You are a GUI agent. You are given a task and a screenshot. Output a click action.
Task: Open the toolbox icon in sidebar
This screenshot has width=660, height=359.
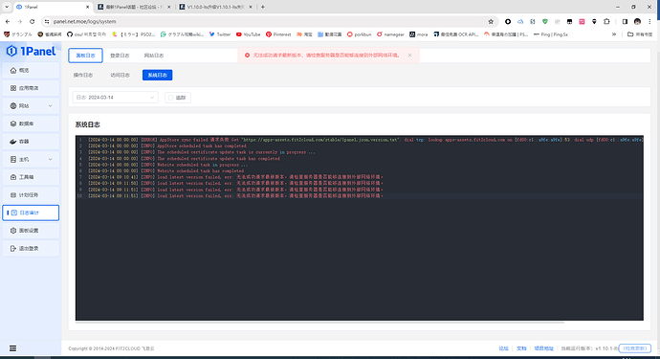(13, 177)
